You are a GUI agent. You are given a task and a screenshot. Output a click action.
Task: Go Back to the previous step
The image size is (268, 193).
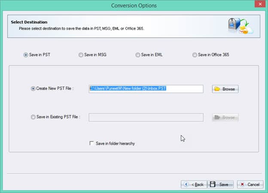pos(194,184)
